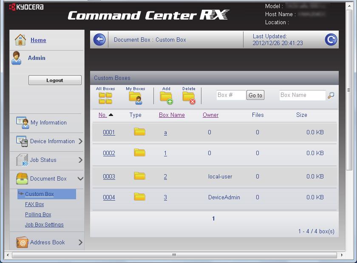
Task: Show My Boxes using its icon
Action: point(136,98)
